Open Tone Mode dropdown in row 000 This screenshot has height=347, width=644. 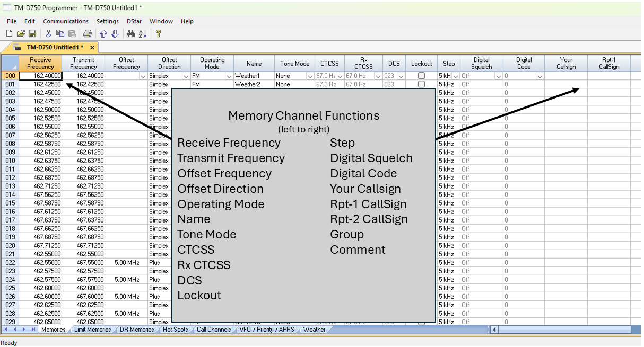click(310, 76)
